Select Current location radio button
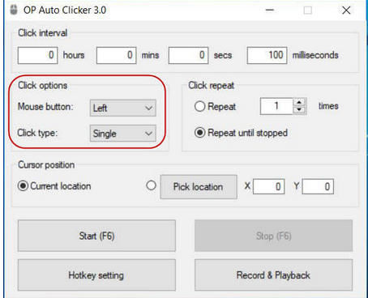This screenshot has width=368, height=298. click(x=23, y=186)
